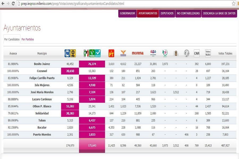Click the browser forward arrow
Viewport: 239px width, 159px height.
click(x=8, y=3)
